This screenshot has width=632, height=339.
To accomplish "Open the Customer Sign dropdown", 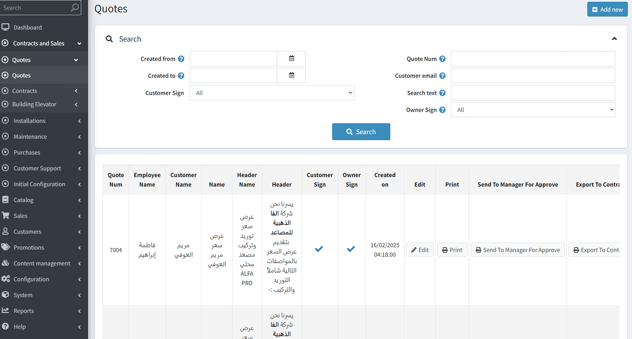I will click(x=272, y=93).
